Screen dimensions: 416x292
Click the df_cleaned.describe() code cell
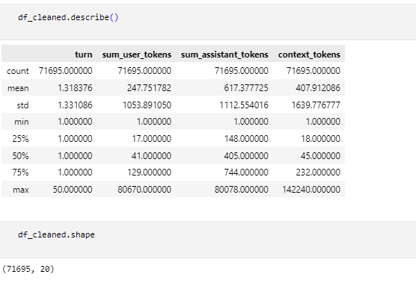tap(208, 22)
